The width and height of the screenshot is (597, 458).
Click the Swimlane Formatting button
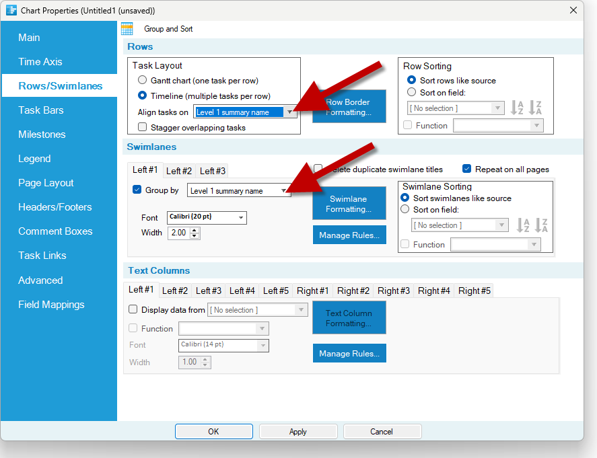349,204
